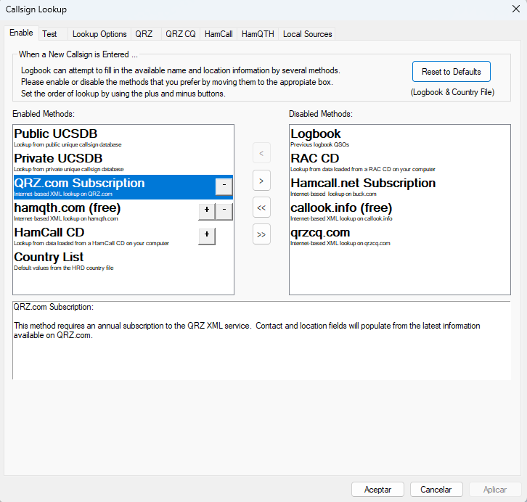Image resolution: width=527 pixels, height=502 pixels.
Task: Click the Reset to Defaults button
Action: point(451,72)
